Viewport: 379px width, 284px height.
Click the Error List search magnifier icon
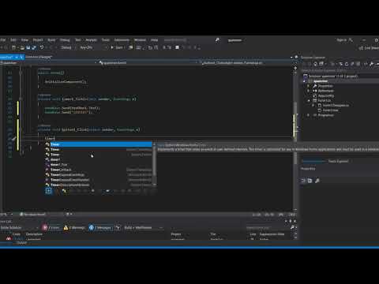pos(292,227)
